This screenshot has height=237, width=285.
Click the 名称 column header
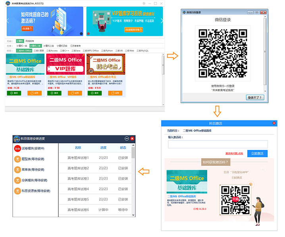[x=78, y=148]
